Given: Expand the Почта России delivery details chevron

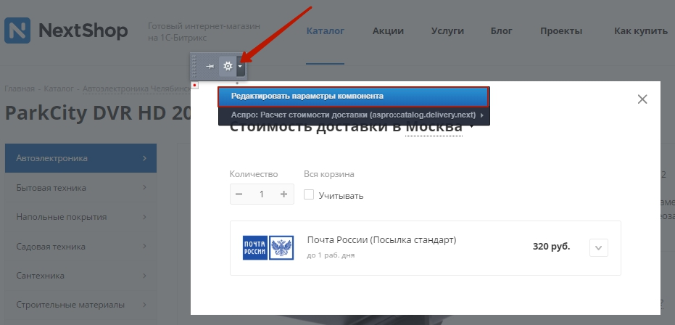Looking at the screenshot, I should 598,248.
